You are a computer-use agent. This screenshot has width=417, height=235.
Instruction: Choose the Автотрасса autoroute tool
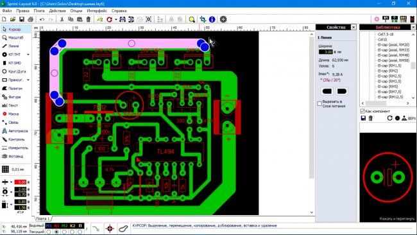tap(15, 131)
